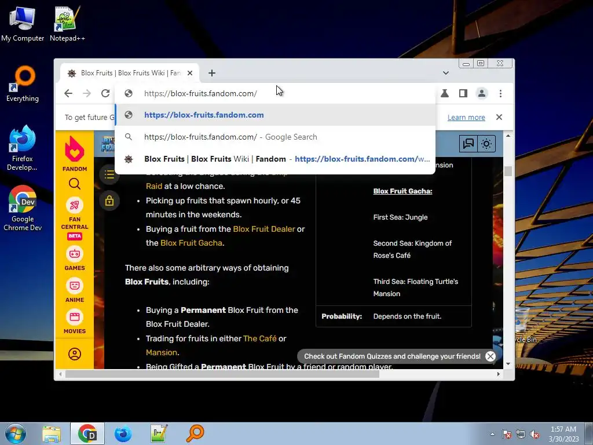Click the Fandom Quizzes banner text
The width and height of the screenshot is (593, 445).
pyautogui.click(x=392, y=356)
